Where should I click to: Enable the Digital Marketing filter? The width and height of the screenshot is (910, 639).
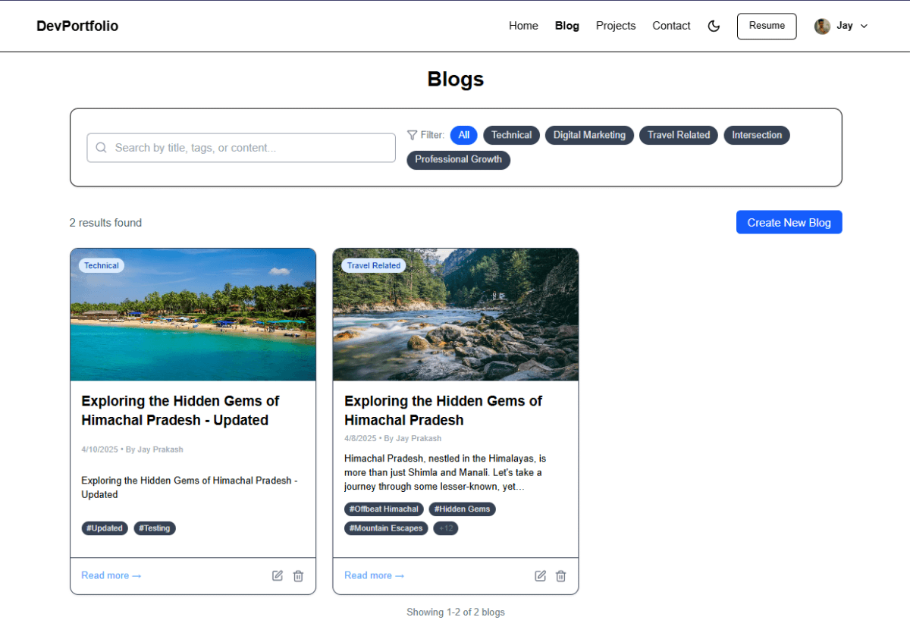tap(589, 135)
